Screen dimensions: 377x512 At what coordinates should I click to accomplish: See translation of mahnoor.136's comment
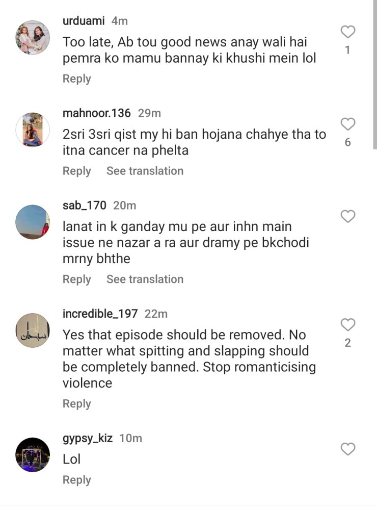145,171
